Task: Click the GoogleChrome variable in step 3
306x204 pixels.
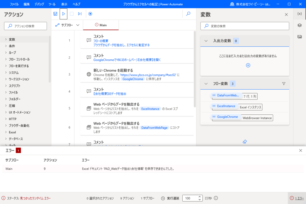Action: pos(133,79)
